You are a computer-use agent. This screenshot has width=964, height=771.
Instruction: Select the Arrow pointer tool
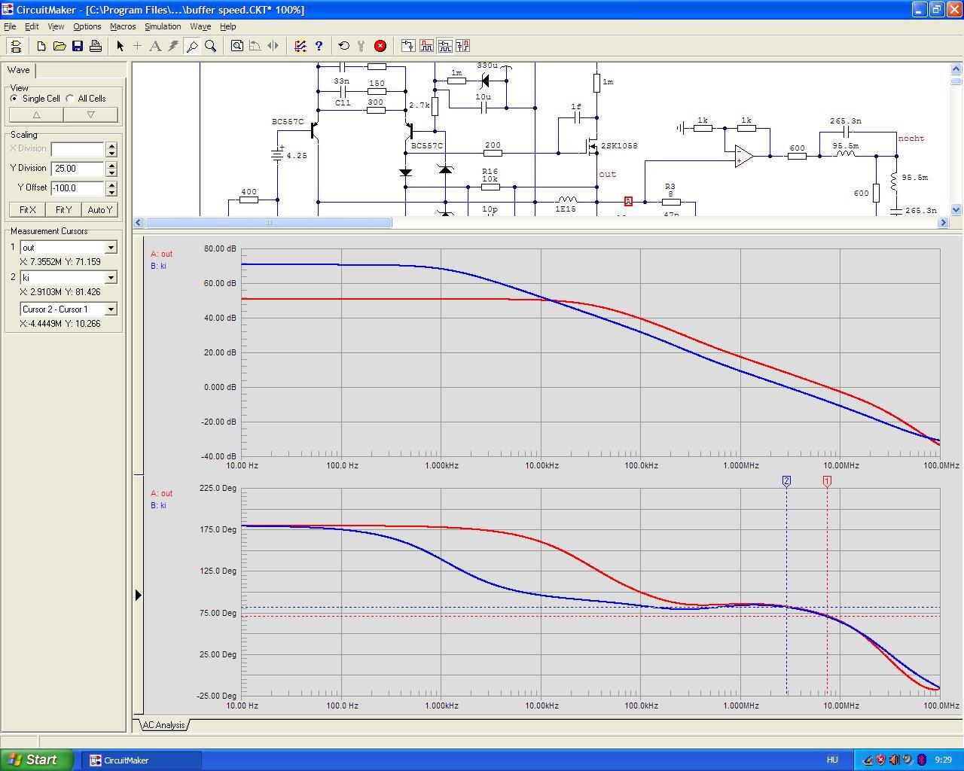click(x=120, y=46)
